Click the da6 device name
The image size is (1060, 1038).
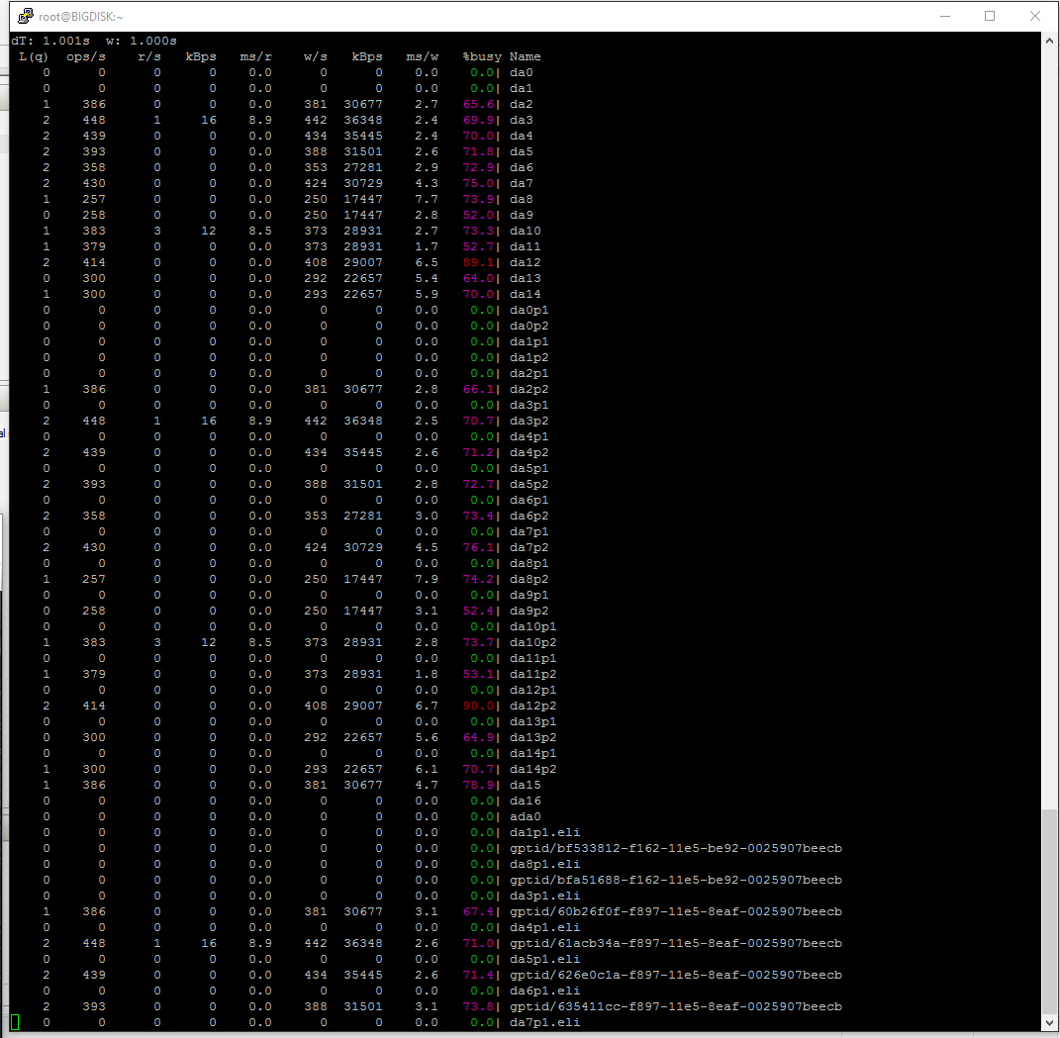(522, 167)
